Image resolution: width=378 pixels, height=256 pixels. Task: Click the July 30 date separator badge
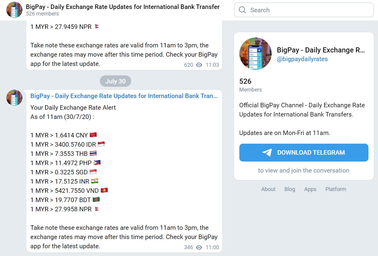point(115,81)
